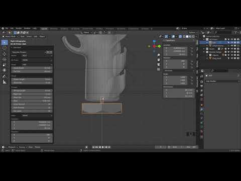
Task: Jump to the timeline start frame
Action: click(93, 147)
